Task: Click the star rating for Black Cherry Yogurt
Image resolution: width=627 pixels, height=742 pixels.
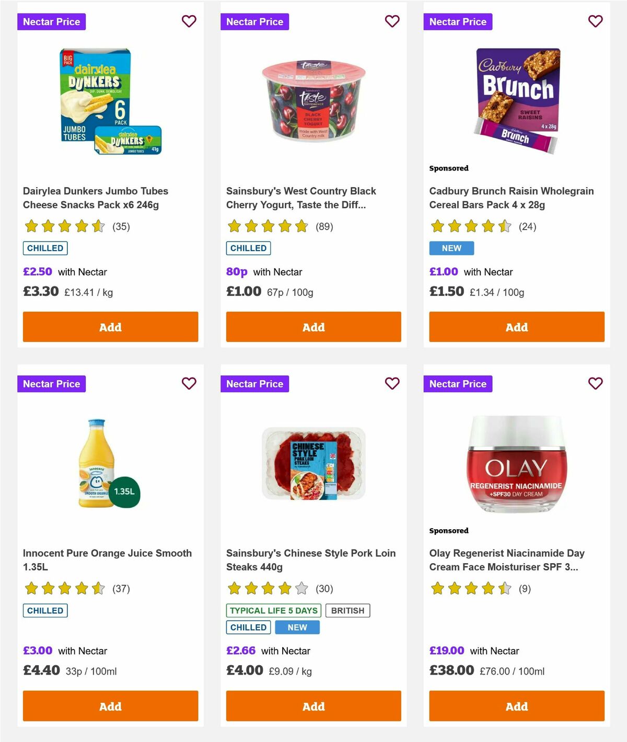Action: (268, 226)
